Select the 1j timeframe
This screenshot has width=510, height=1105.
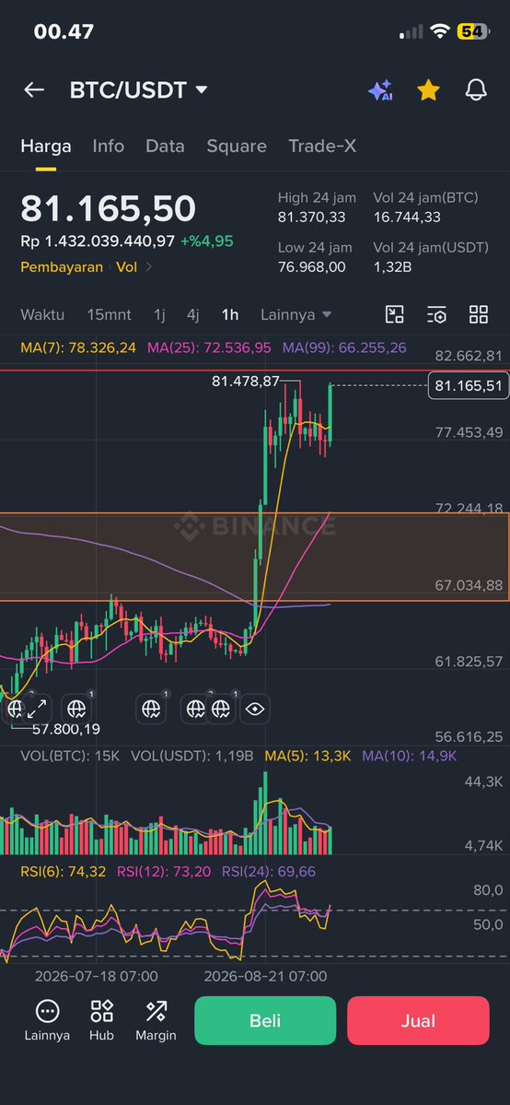tap(160, 314)
